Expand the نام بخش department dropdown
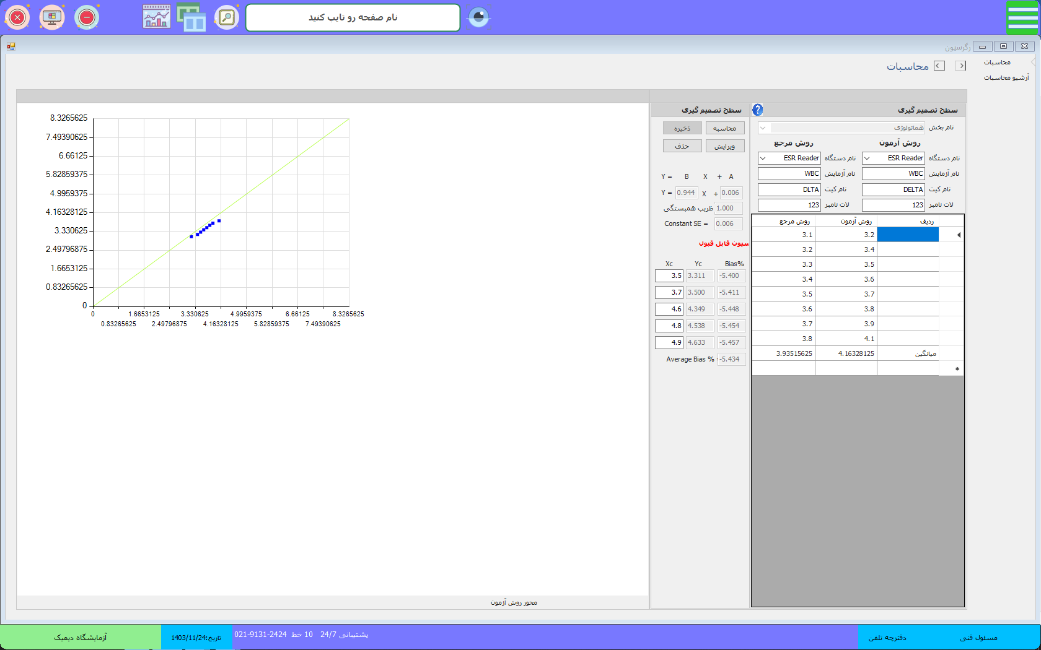This screenshot has height=650, width=1041. (763, 128)
